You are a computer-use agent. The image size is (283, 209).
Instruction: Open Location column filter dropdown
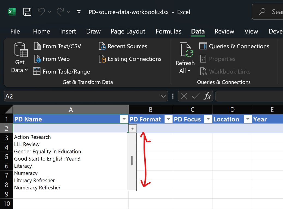[248, 119]
